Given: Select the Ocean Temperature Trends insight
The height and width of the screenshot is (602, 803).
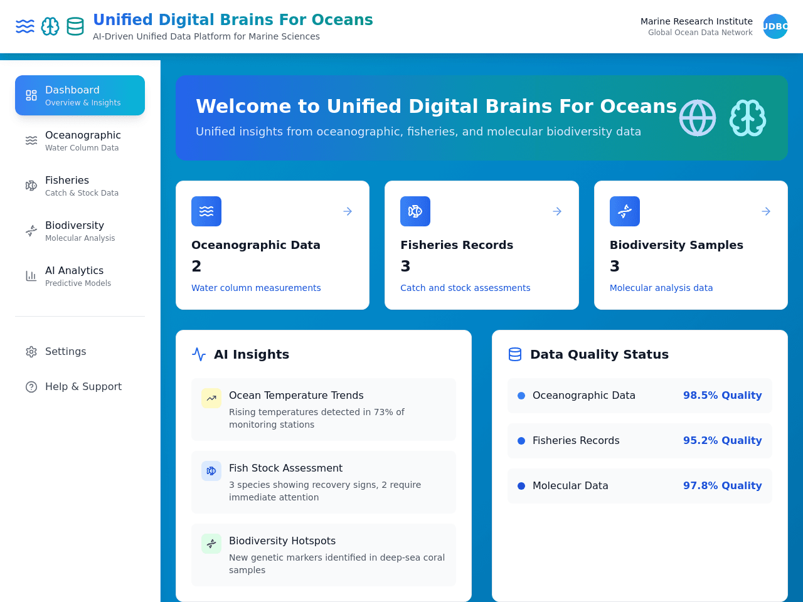Looking at the screenshot, I should coord(324,409).
